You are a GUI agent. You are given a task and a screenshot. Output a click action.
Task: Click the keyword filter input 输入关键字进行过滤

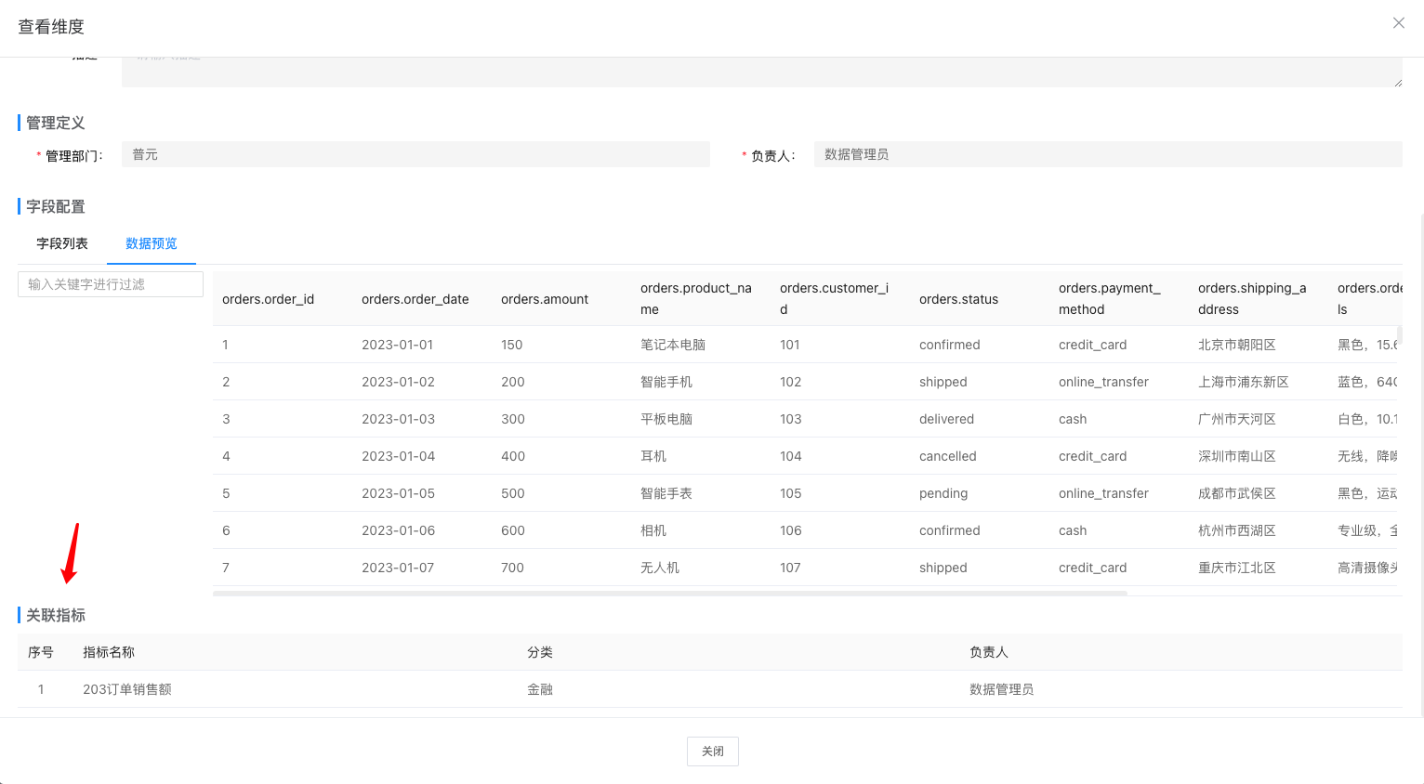click(x=110, y=283)
